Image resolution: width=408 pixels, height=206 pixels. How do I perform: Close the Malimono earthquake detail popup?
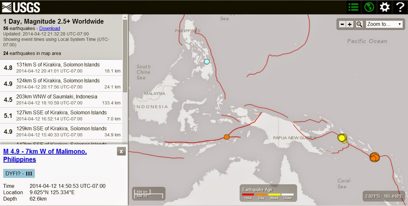tap(121, 151)
